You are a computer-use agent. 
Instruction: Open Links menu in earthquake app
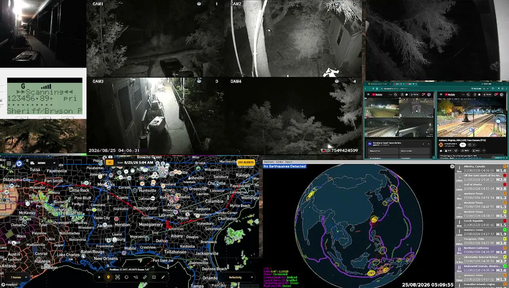[x=279, y=162]
